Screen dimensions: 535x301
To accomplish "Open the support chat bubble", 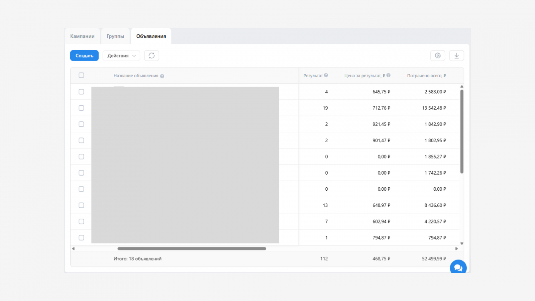I will 458,268.
